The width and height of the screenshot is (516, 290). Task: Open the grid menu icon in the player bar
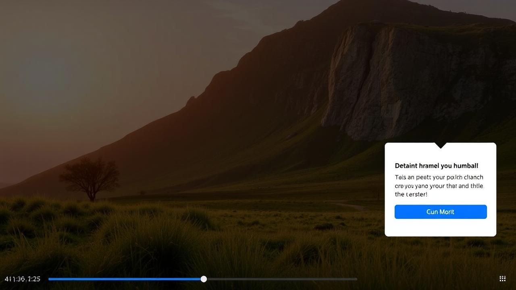502,279
